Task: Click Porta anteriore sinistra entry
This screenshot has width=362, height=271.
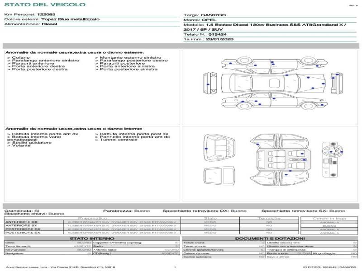Action: tap(125, 66)
